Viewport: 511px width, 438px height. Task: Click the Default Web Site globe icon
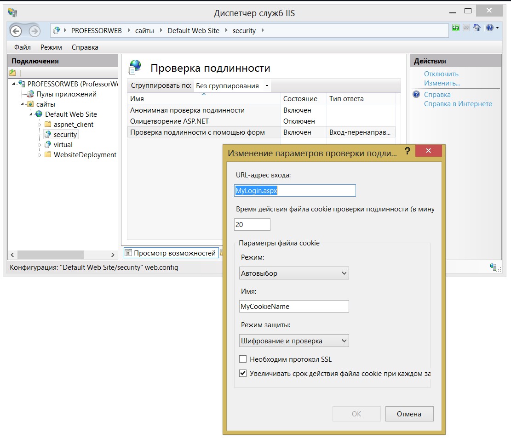(x=39, y=114)
